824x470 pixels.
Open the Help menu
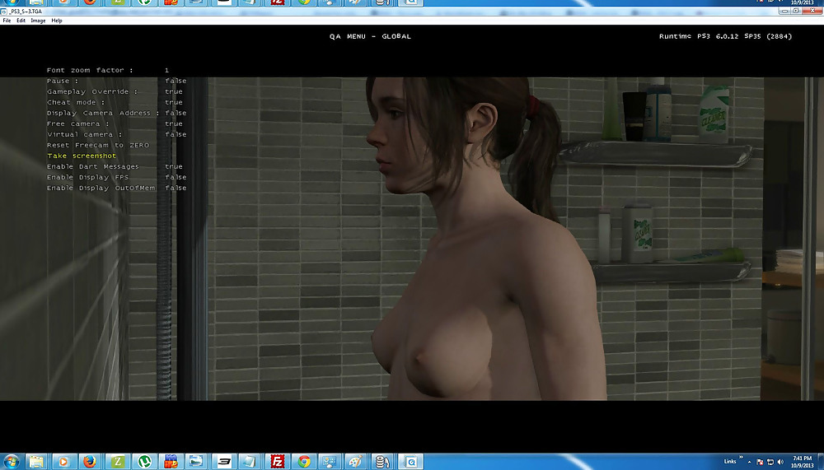(57, 21)
